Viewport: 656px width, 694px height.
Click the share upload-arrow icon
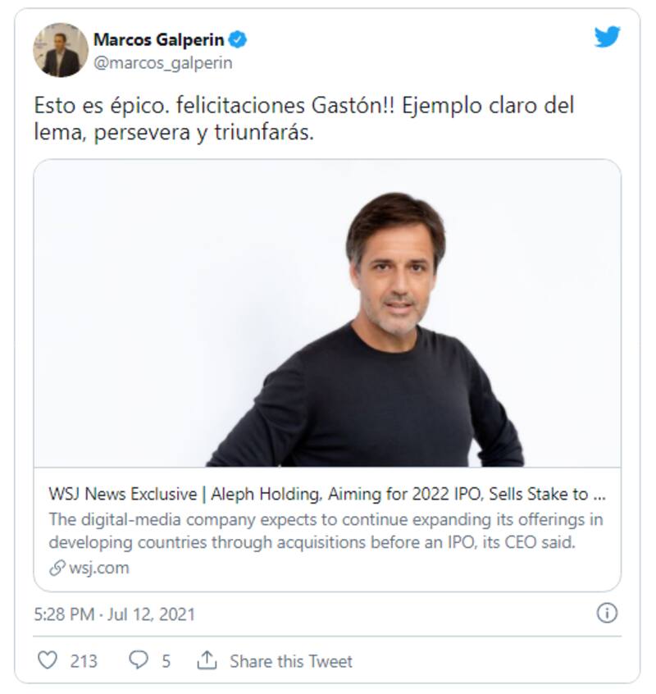[x=207, y=660]
